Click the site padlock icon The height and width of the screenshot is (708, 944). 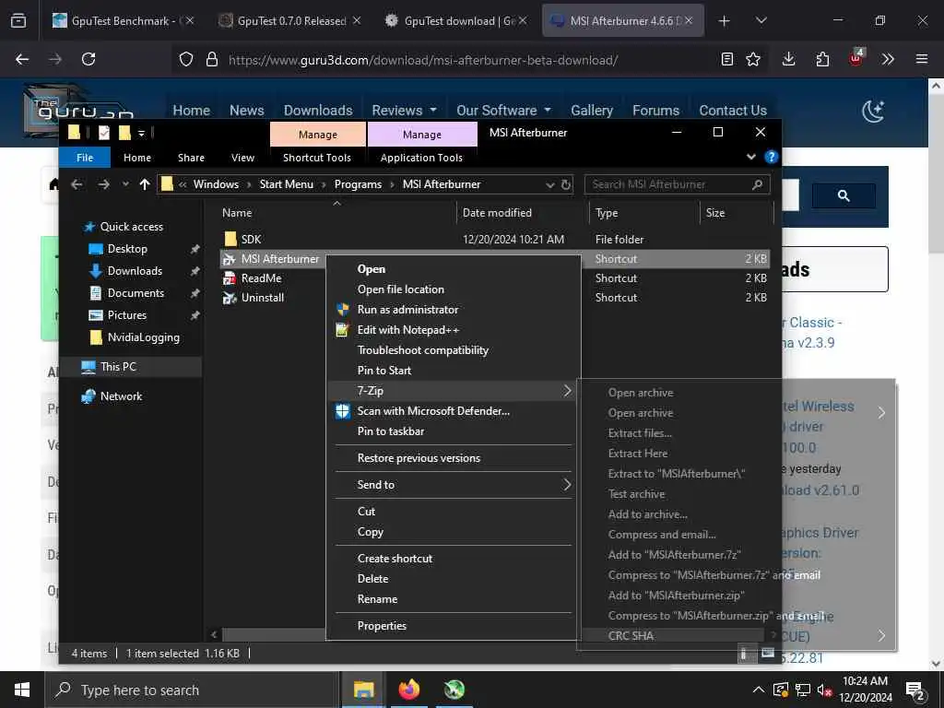(x=212, y=59)
